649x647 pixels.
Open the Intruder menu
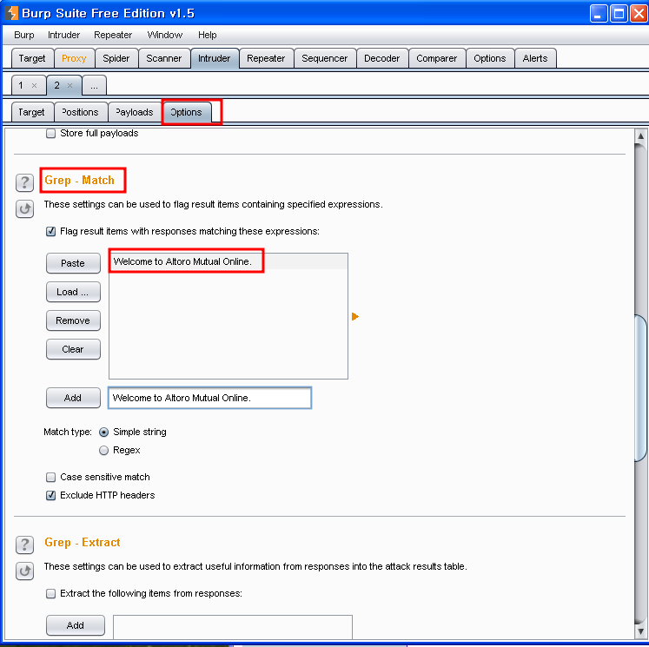63,35
